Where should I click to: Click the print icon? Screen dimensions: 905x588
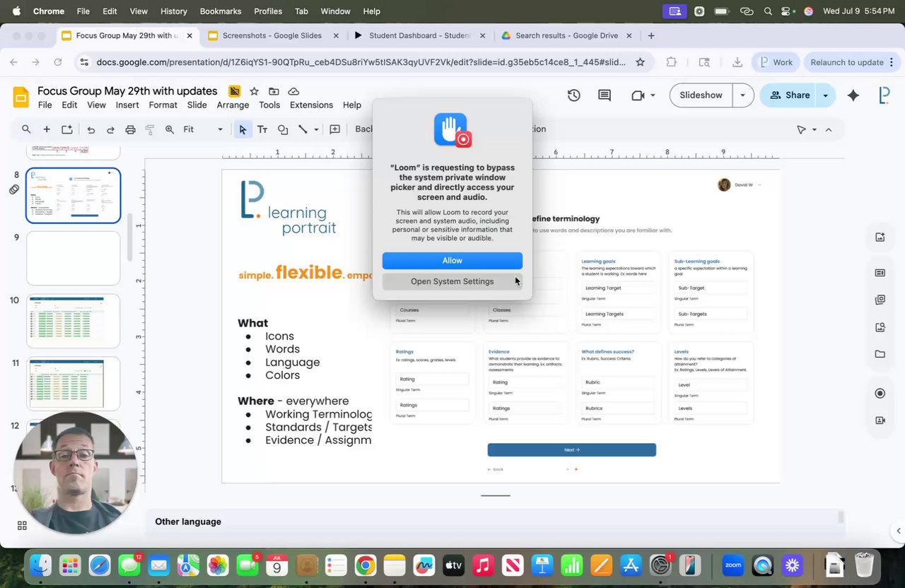tap(130, 129)
